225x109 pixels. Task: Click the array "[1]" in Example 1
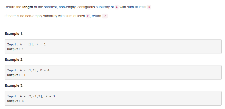coord(30,44)
